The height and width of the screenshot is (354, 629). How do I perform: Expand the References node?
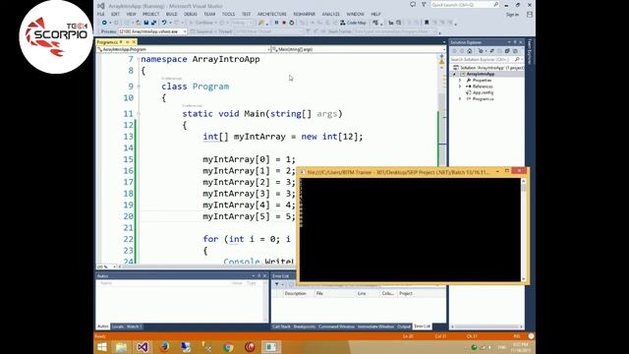click(460, 87)
